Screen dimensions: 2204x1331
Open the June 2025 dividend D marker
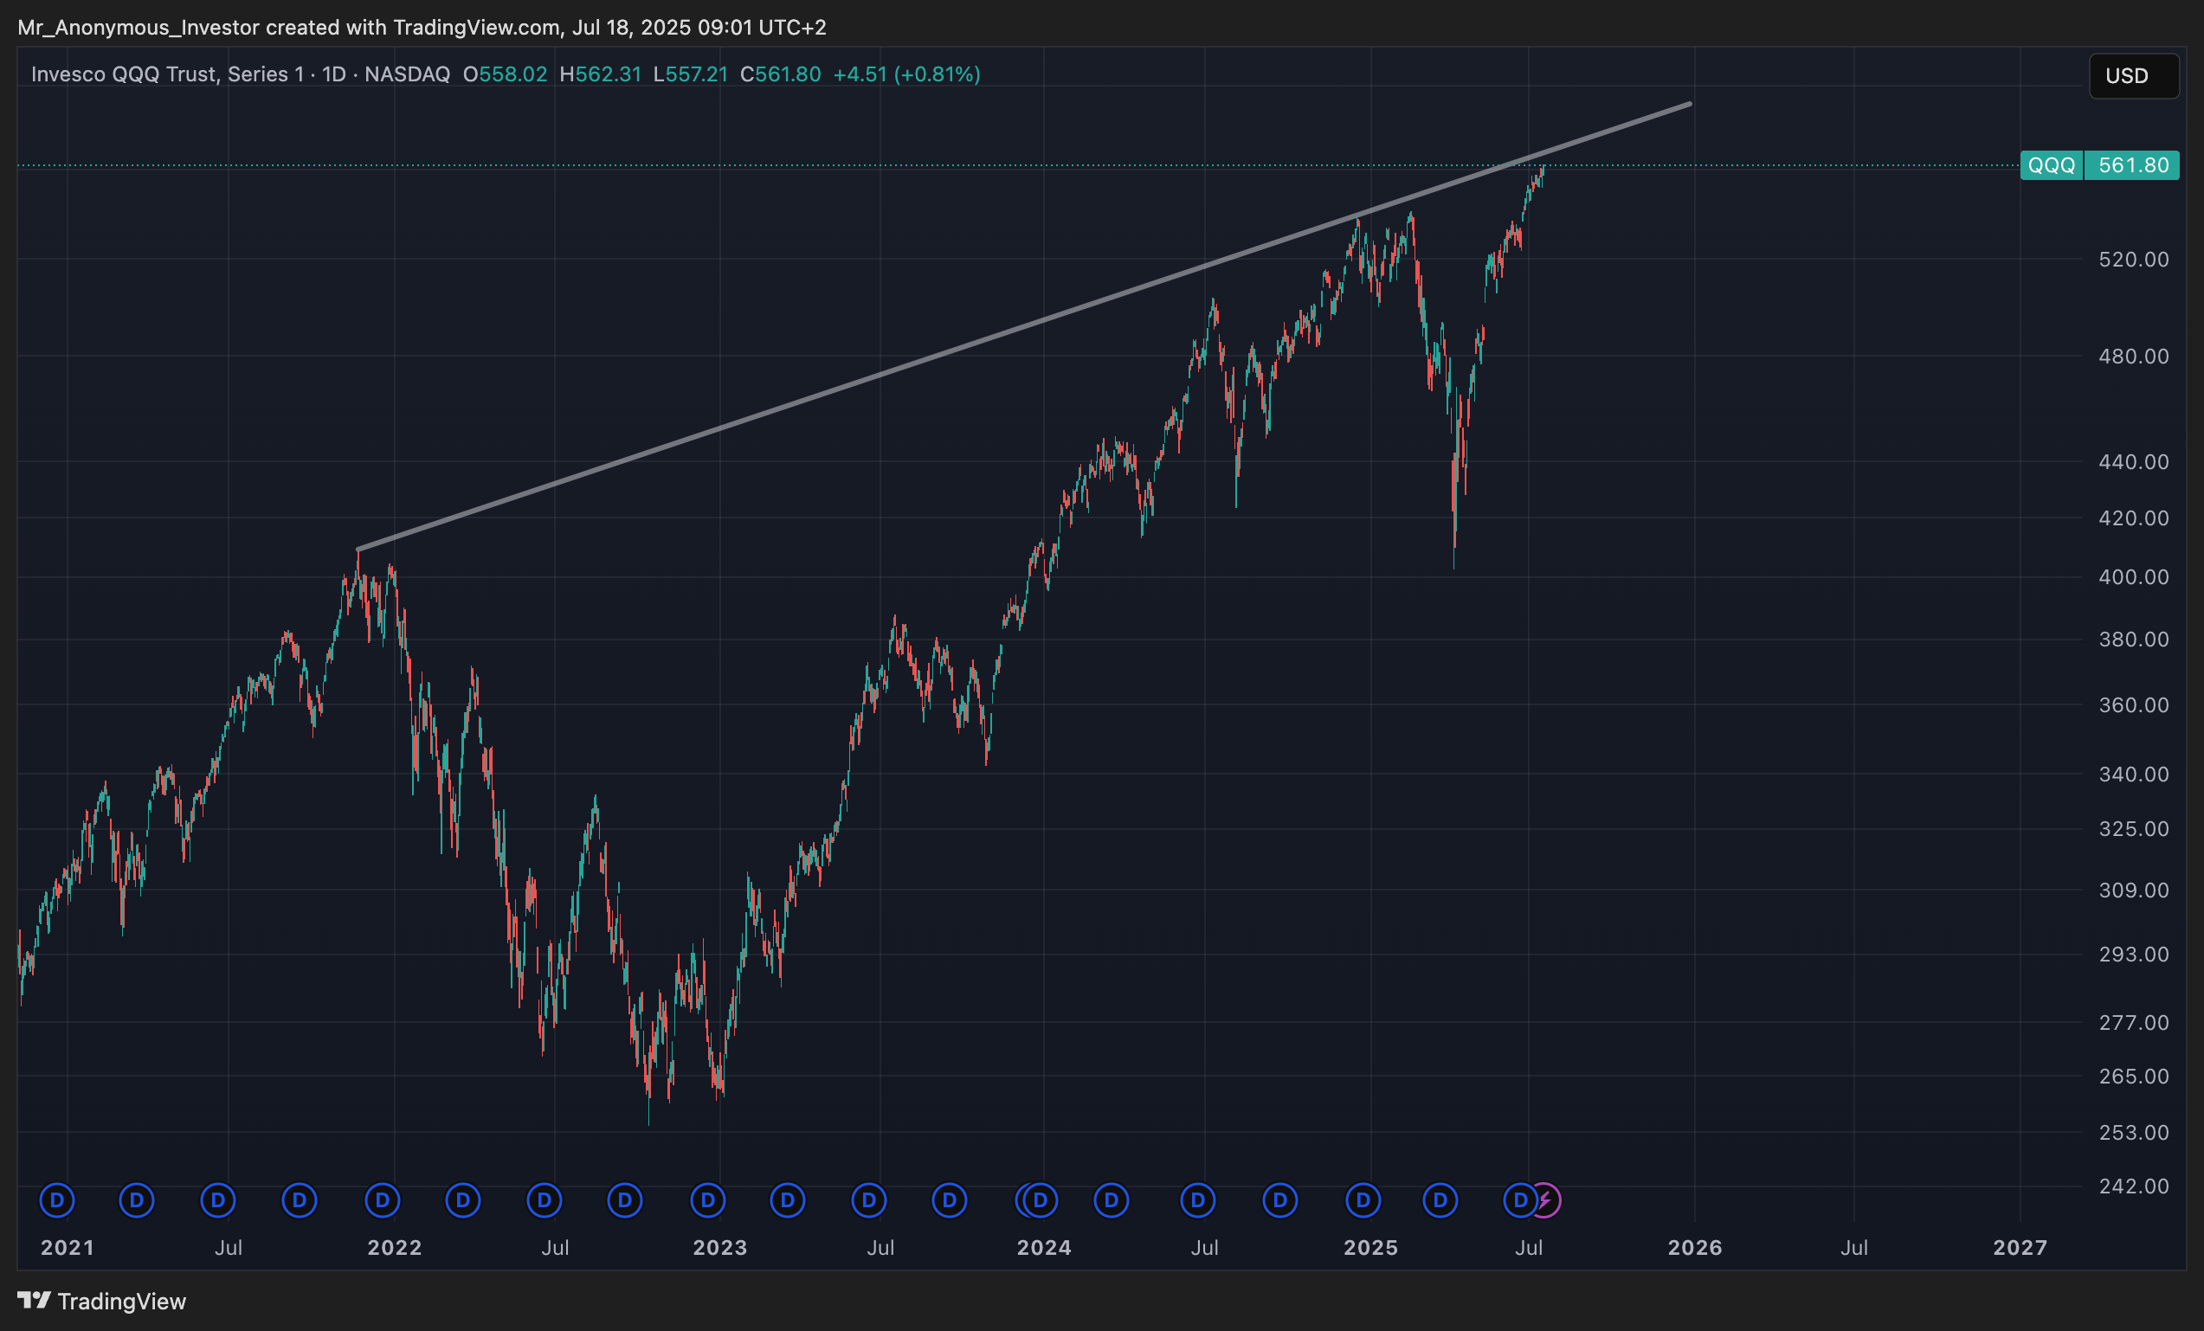pyautogui.click(x=1520, y=1200)
